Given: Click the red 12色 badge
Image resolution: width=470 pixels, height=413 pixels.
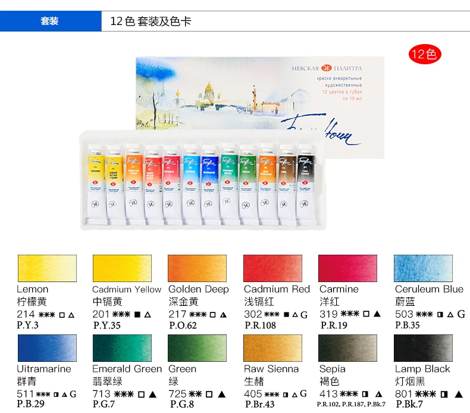Looking at the screenshot, I should [425, 54].
